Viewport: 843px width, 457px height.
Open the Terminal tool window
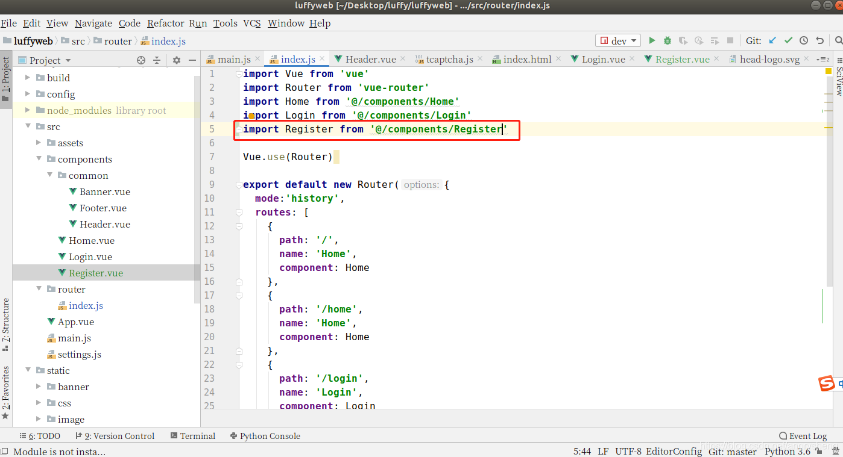pyautogui.click(x=193, y=436)
